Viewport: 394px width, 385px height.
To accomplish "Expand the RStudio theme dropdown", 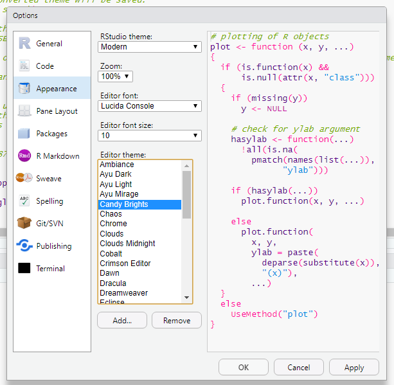I will tap(150, 47).
